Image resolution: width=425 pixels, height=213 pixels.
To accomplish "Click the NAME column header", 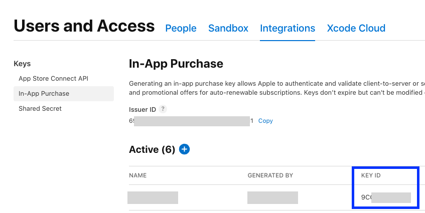I will point(137,176).
